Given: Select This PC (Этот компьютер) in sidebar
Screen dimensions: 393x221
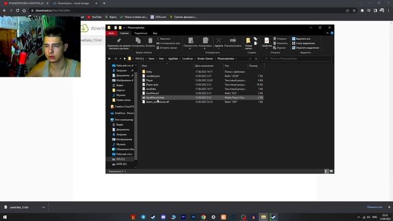Looking at the screenshot, I should [x=122, y=120].
